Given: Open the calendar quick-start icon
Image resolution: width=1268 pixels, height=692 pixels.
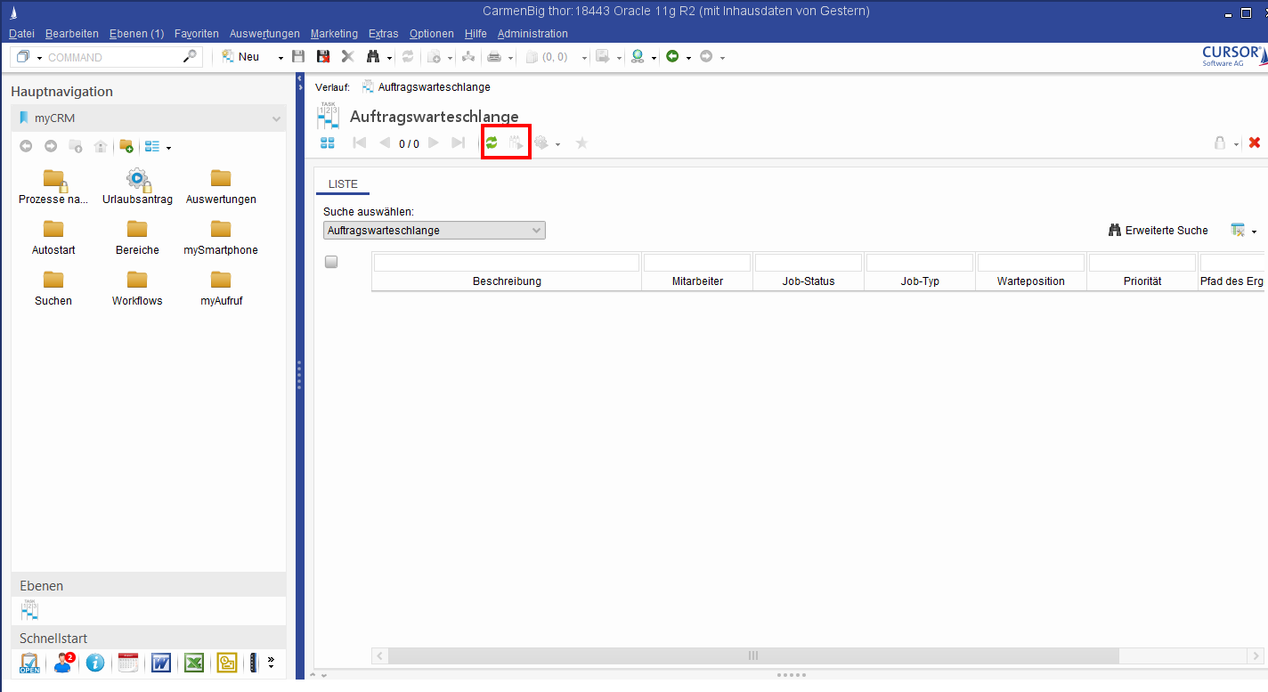Looking at the screenshot, I should tap(128, 663).
